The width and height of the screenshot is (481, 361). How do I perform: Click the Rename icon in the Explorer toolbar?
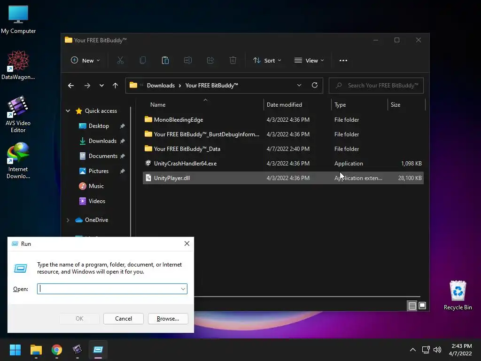(188, 61)
